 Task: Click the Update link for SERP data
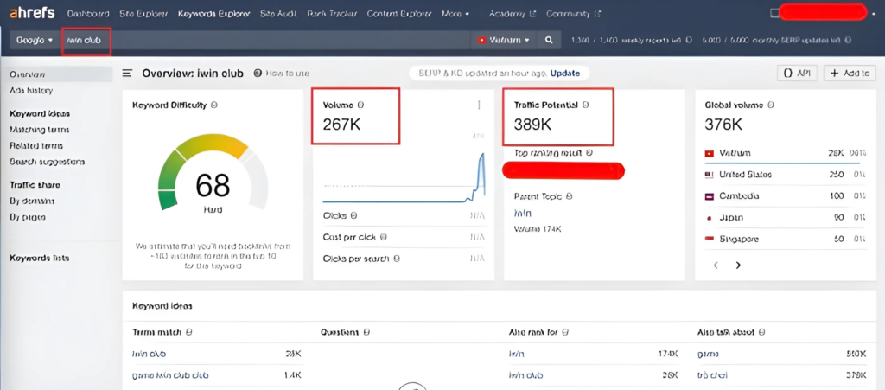[564, 74]
